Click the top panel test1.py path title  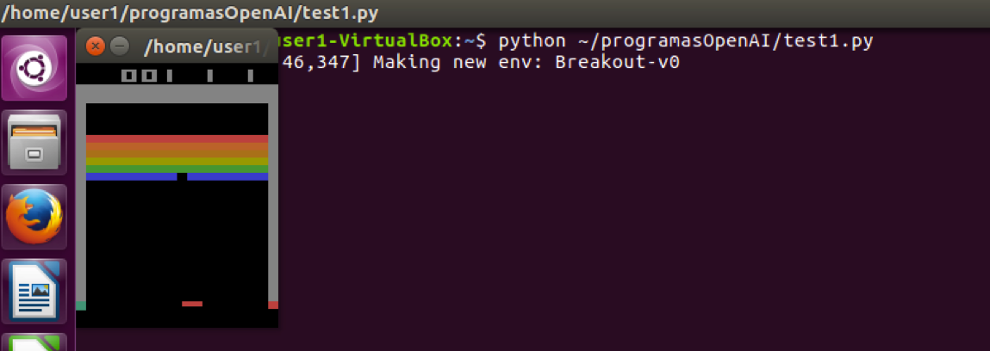189,14
